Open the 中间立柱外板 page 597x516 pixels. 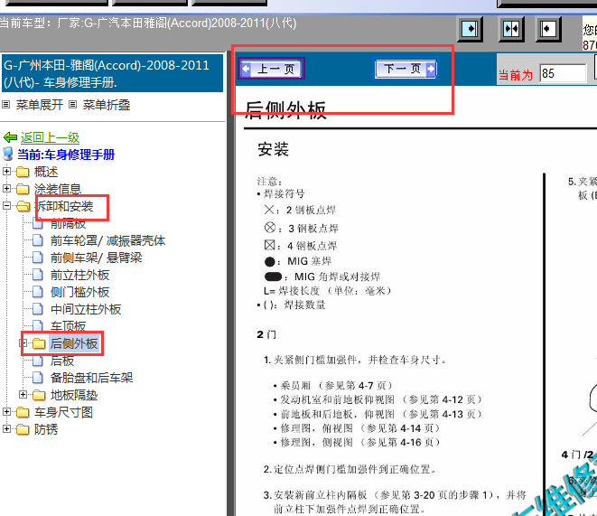tap(86, 309)
